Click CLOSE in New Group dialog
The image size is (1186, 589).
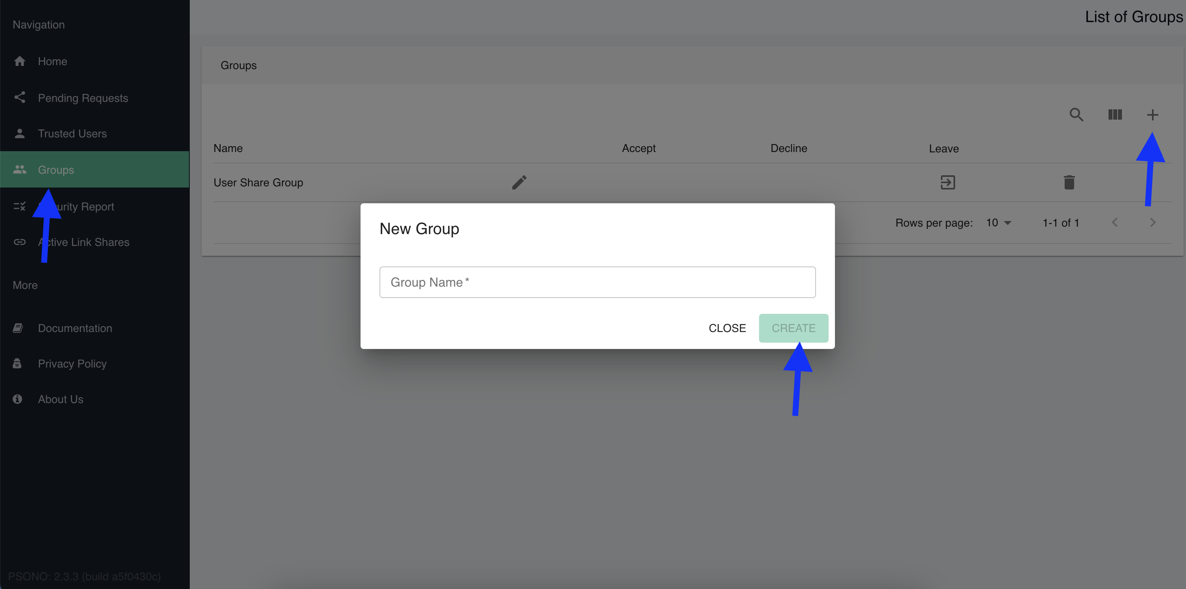(x=727, y=328)
